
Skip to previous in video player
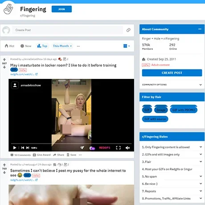tap(23, 148)
